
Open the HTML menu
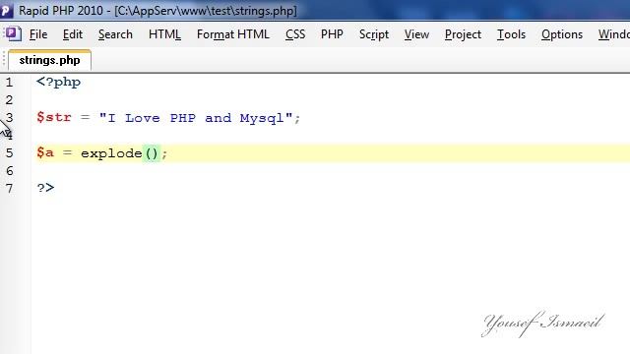pyautogui.click(x=164, y=34)
